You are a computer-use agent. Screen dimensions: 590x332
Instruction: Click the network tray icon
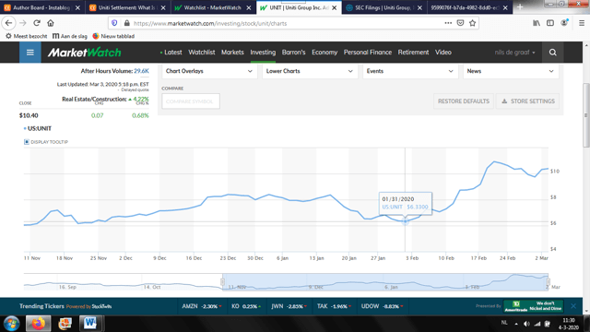click(537, 324)
